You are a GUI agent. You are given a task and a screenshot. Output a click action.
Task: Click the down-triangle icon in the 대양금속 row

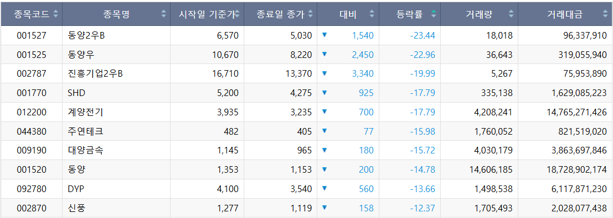[324, 150]
